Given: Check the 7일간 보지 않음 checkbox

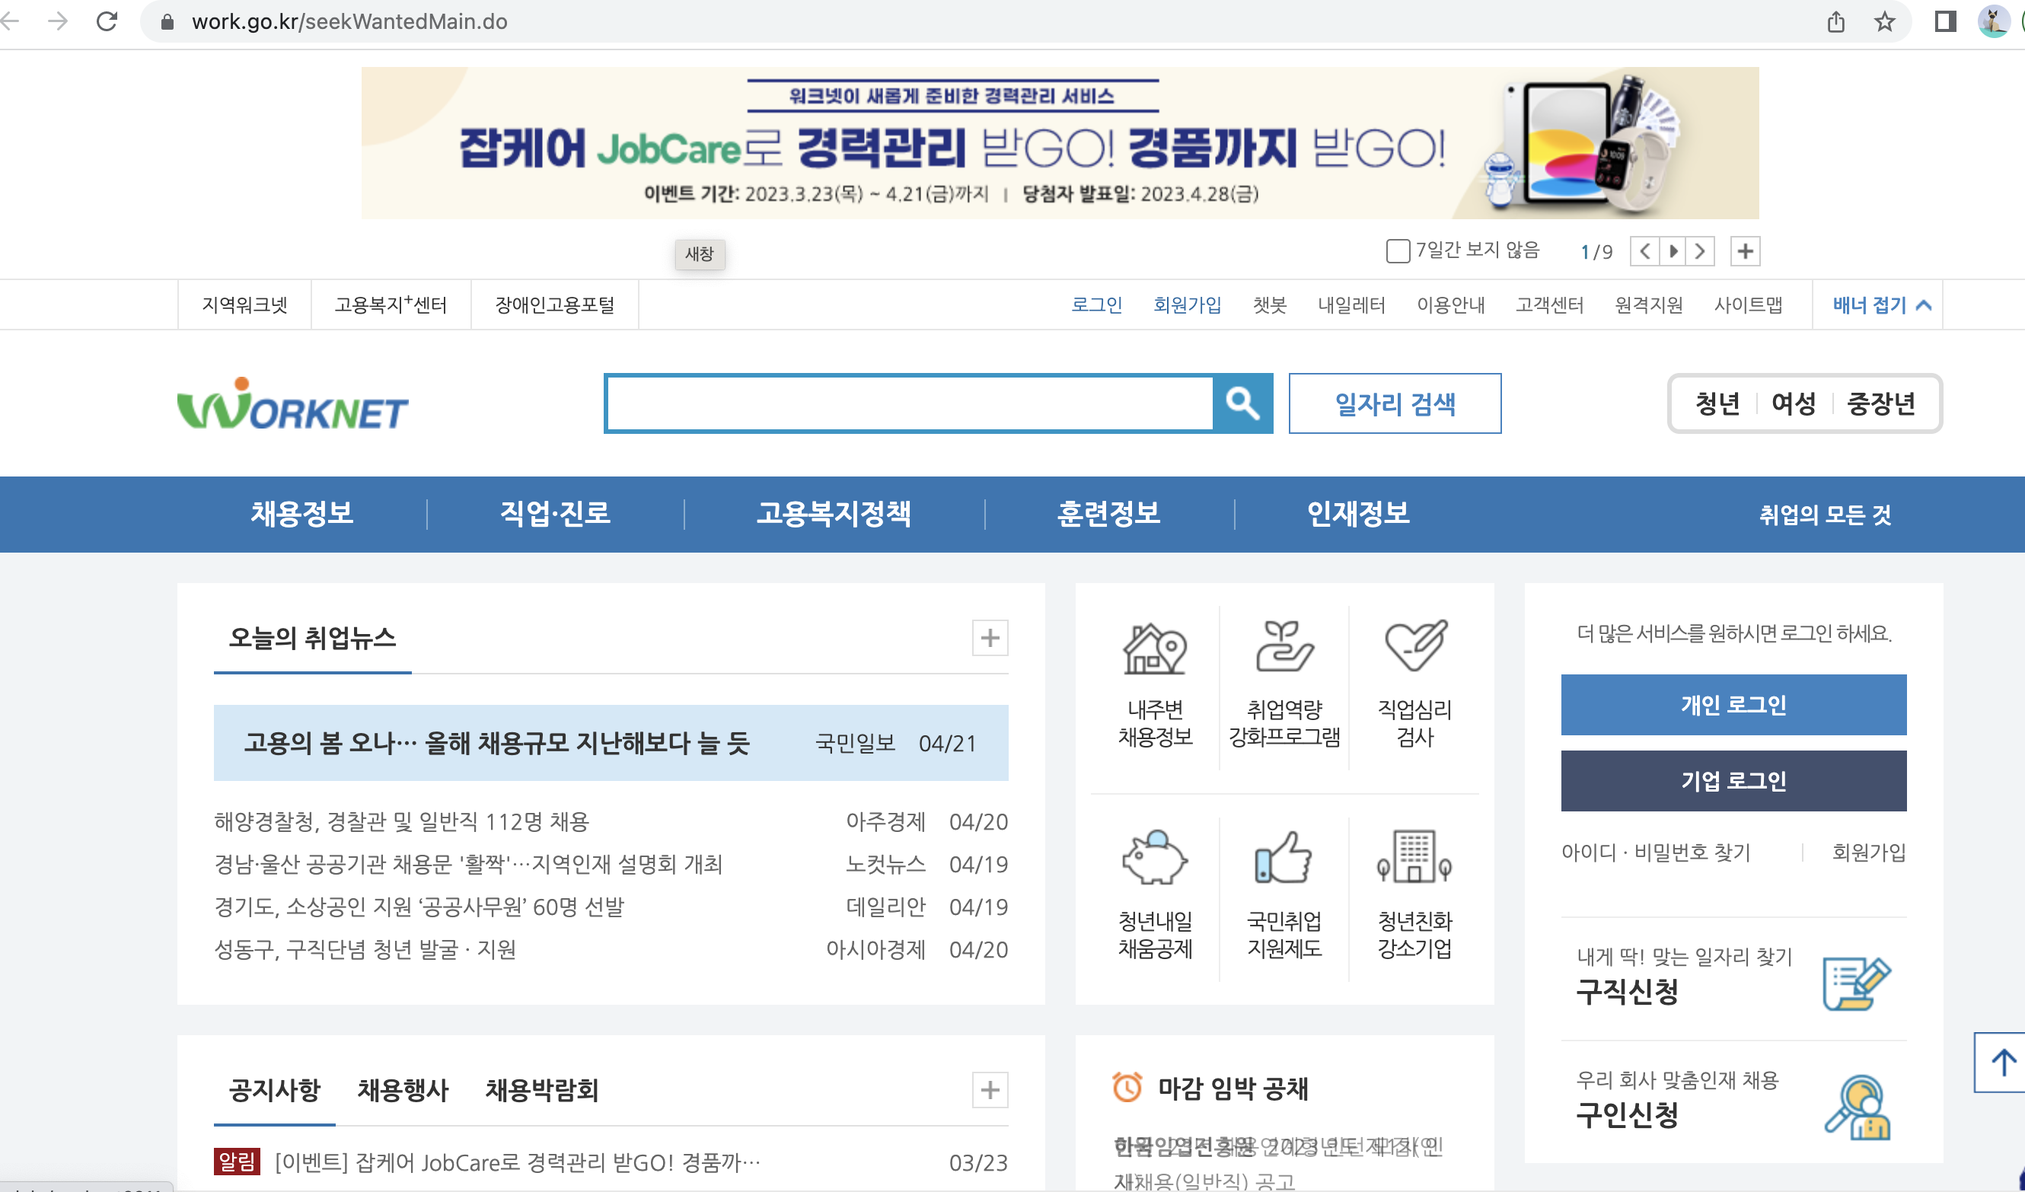Looking at the screenshot, I should 1398,251.
